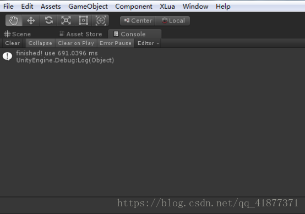This screenshot has height=214, width=305.
Task: Clear the console log
Action: (13, 43)
